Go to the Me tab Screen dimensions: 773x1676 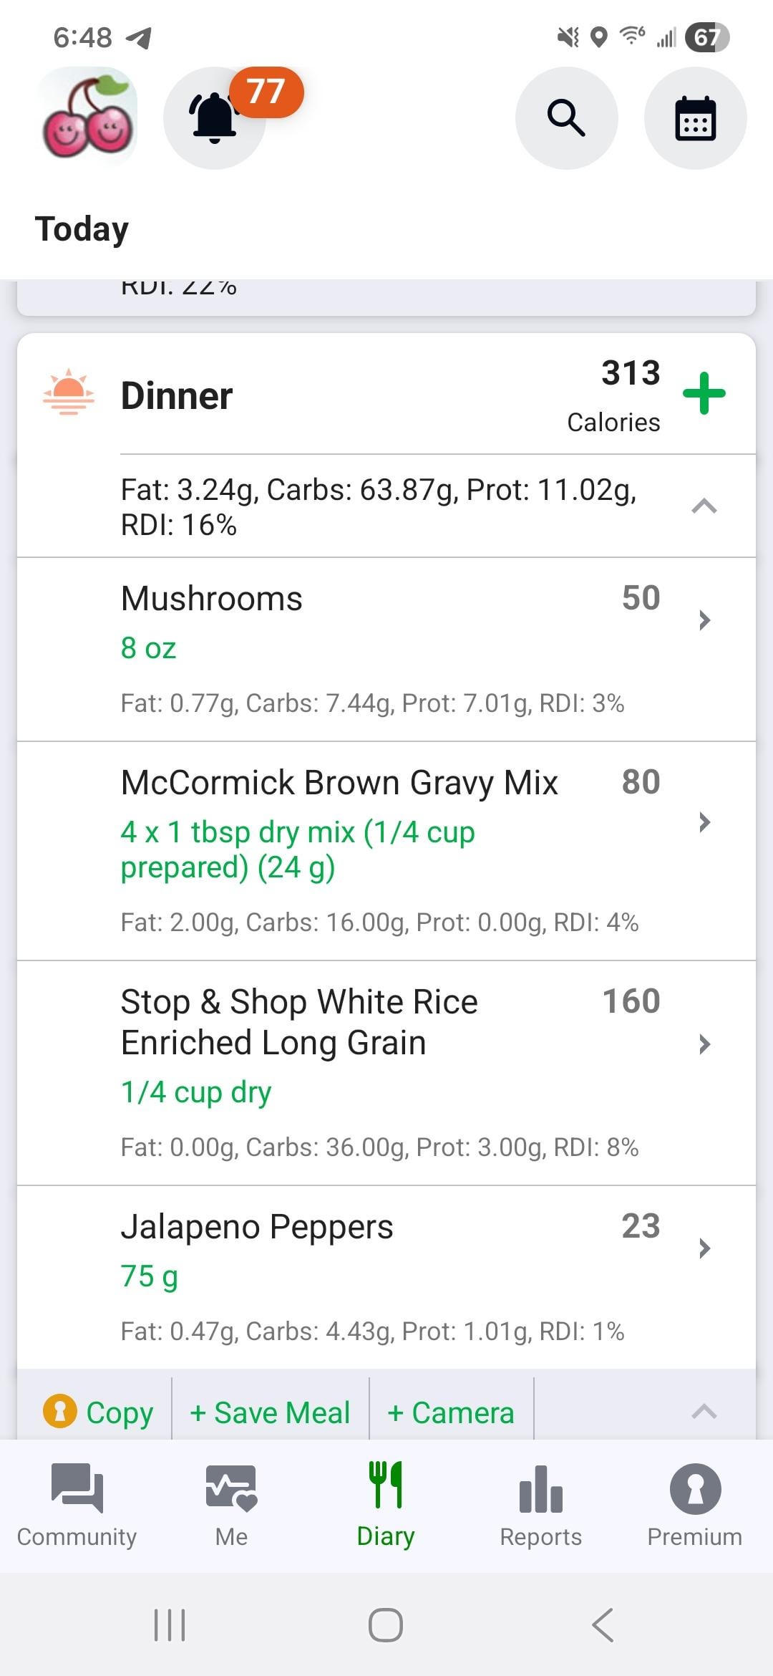pyautogui.click(x=231, y=1504)
